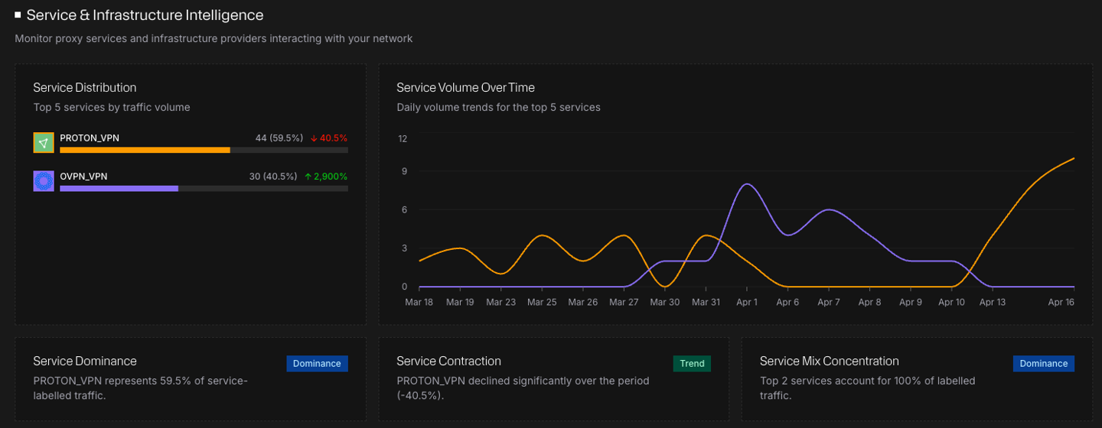The height and width of the screenshot is (428, 1102).
Task: Click the Apr 13 axis label
Action: click(993, 303)
